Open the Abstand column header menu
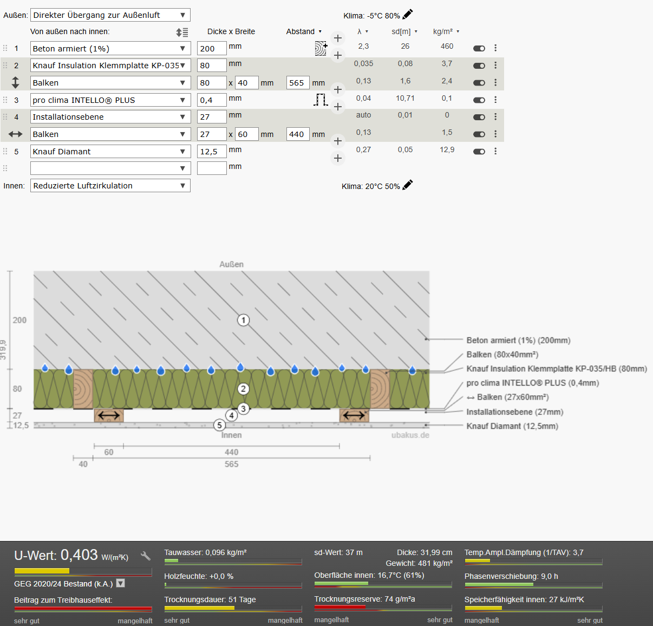The height and width of the screenshot is (626, 653). click(x=304, y=31)
